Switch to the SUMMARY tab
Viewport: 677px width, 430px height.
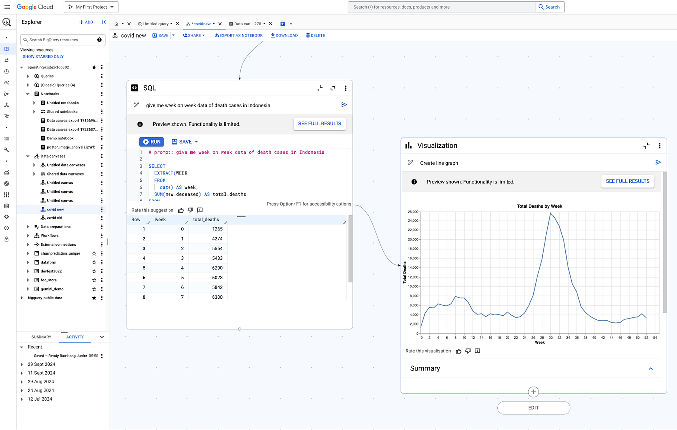point(41,337)
